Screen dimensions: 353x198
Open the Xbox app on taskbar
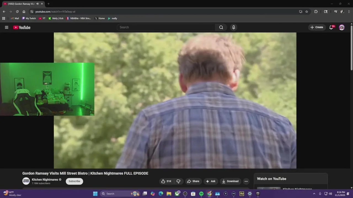177,194
